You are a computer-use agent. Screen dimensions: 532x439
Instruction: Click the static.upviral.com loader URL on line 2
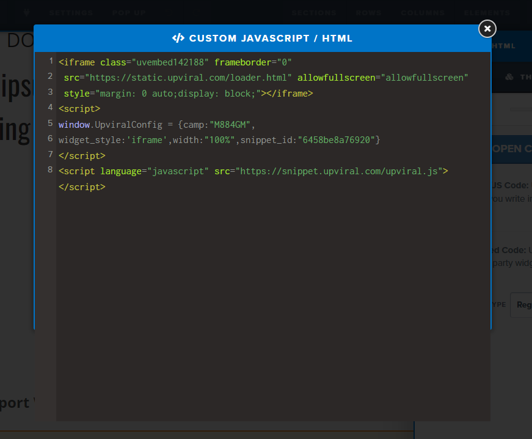click(188, 78)
